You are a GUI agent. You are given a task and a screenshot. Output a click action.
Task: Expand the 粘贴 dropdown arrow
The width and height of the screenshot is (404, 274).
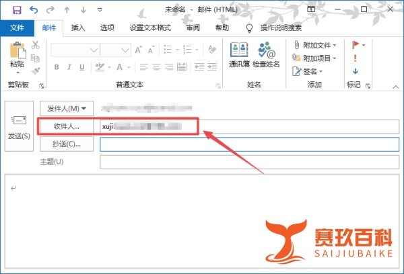18,73
